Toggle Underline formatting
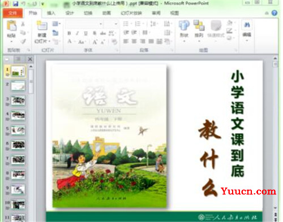 (85, 33)
